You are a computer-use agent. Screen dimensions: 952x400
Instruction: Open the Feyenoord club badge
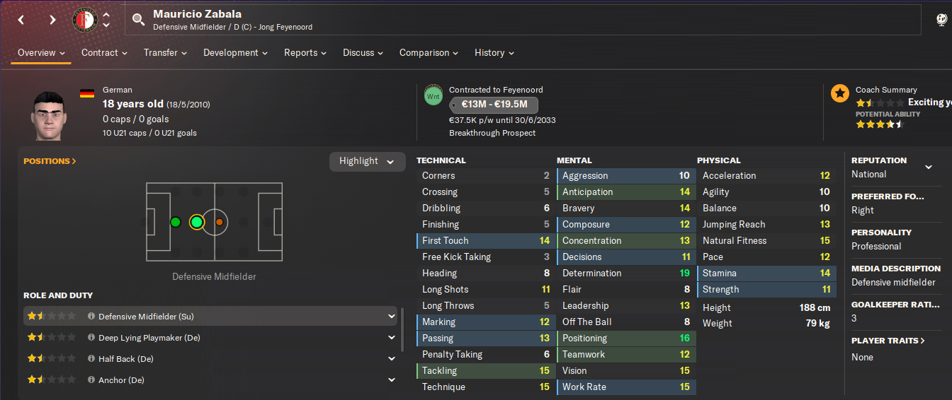[x=85, y=20]
